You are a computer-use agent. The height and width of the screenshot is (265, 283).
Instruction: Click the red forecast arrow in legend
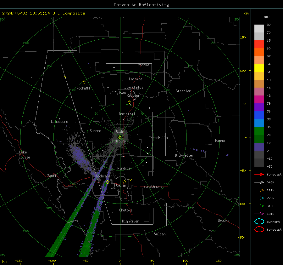point(259,174)
